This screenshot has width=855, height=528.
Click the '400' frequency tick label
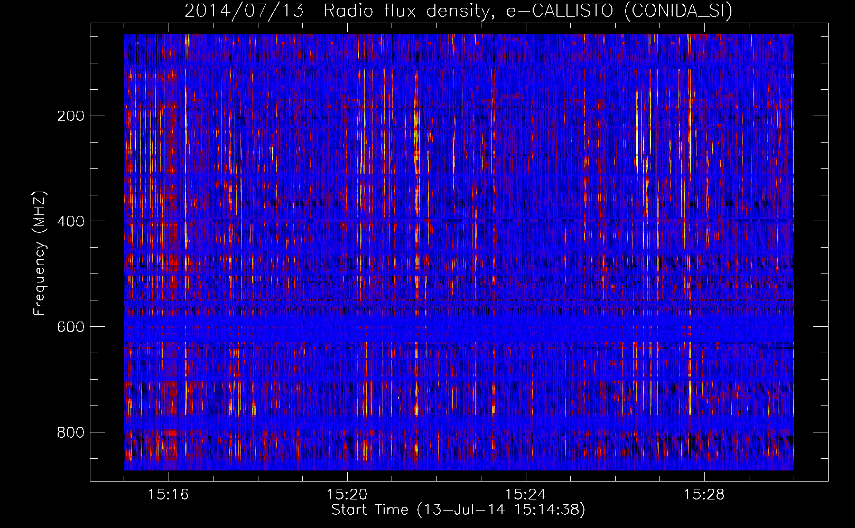click(x=70, y=221)
